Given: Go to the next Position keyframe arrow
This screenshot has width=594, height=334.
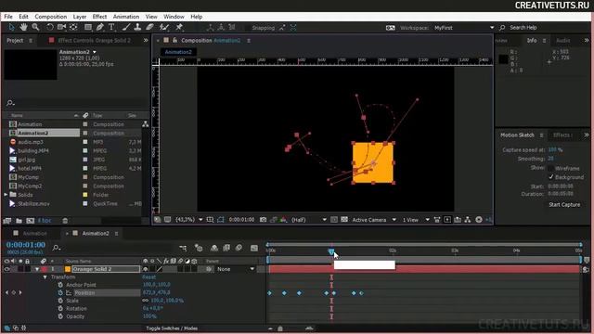Looking at the screenshot, I should (20, 293).
